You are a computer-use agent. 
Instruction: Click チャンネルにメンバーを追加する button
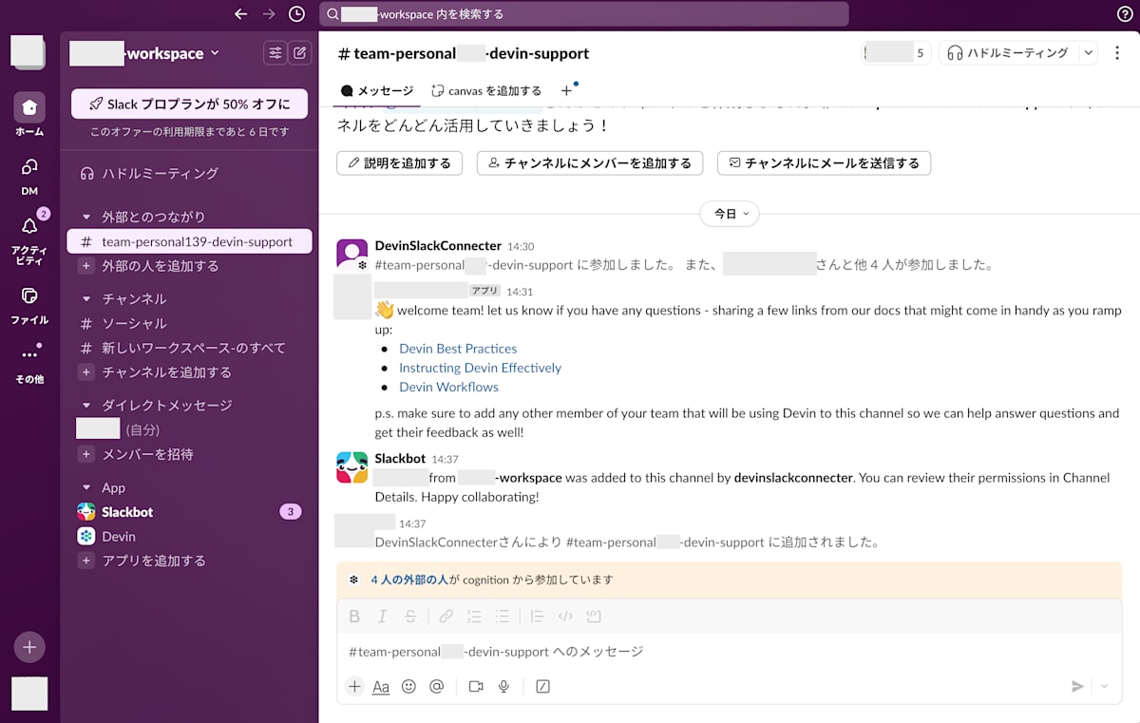click(590, 162)
